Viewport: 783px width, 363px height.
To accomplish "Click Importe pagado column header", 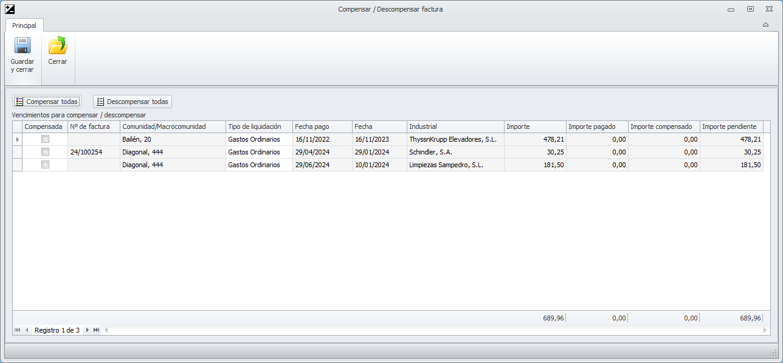I will click(x=597, y=126).
